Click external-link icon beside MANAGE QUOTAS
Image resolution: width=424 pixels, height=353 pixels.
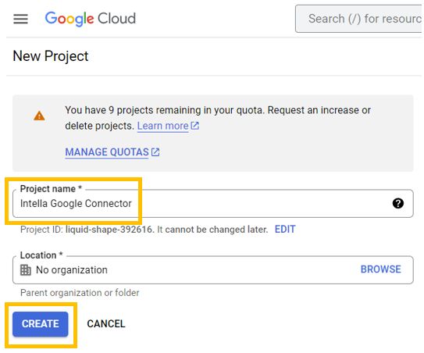click(x=155, y=152)
